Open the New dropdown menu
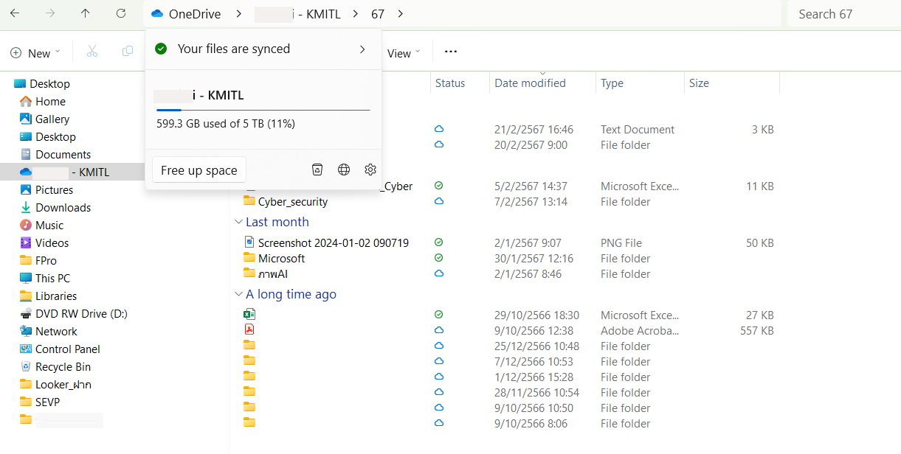 (x=35, y=53)
